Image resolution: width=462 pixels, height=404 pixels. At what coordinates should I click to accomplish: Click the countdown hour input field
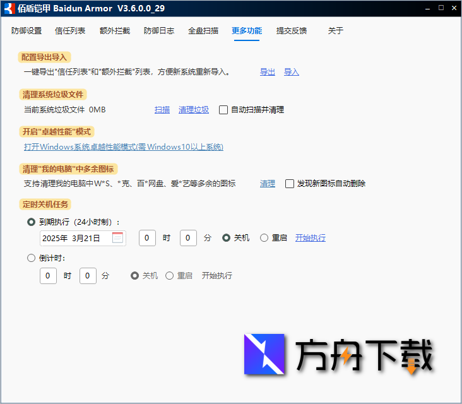pos(49,276)
